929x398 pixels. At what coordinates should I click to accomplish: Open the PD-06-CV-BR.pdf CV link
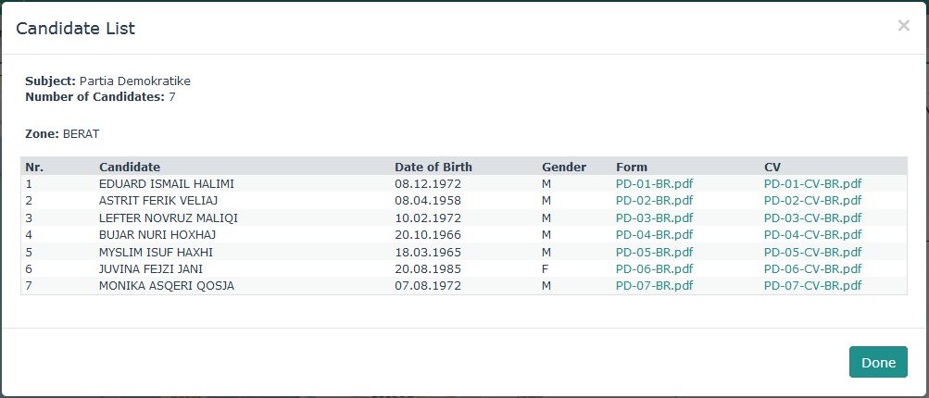(x=812, y=268)
